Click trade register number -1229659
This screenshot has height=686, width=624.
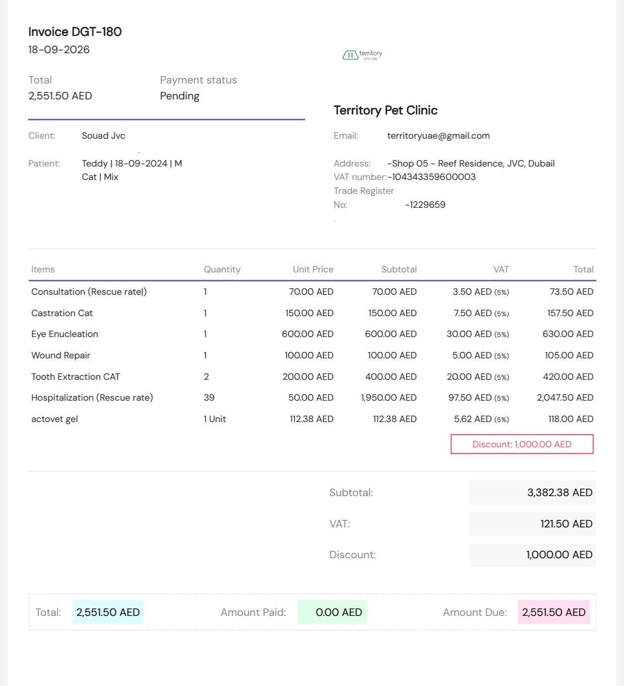[x=425, y=205]
